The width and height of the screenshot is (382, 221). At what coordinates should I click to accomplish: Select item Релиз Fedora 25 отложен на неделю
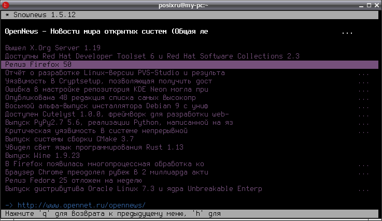click(73, 180)
